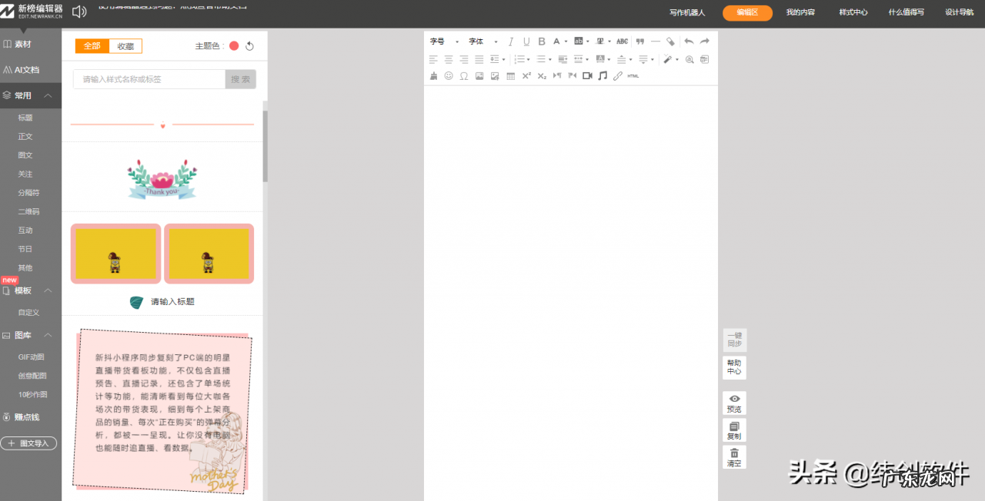Toggle bold text formatting
The height and width of the screenshot is (501, 985).
pyautogui.click(x=542, y=41)
